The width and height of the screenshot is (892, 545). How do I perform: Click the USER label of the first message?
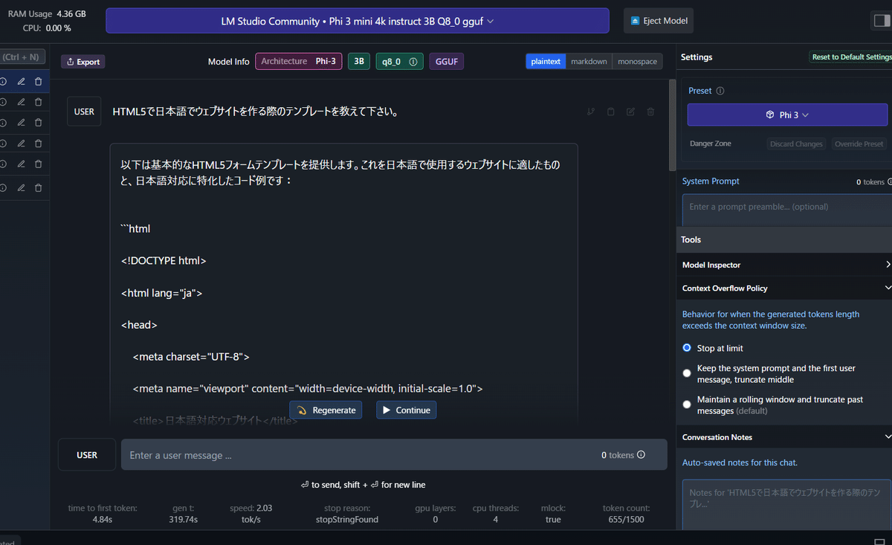coord(84,112)
